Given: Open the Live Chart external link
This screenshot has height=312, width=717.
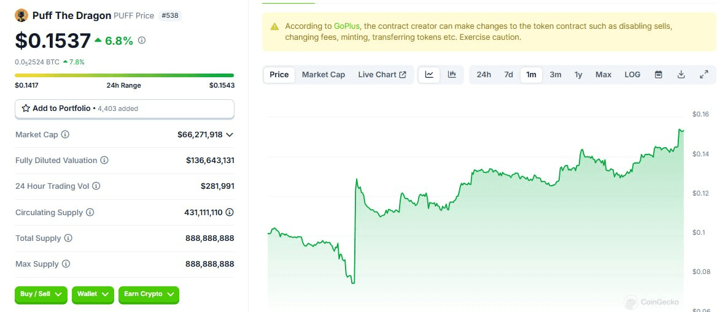Looking at the screenshot, I should (382, 74).
